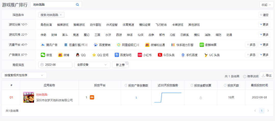This screenshot has width=275, height=121.
Task: Select the 快手磁力引擎 platform icon
Action: (173, 45)
